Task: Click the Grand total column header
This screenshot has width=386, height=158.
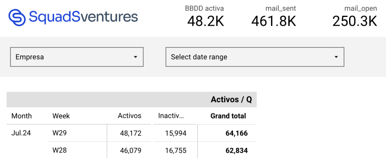Action: (x=228, y=116)
